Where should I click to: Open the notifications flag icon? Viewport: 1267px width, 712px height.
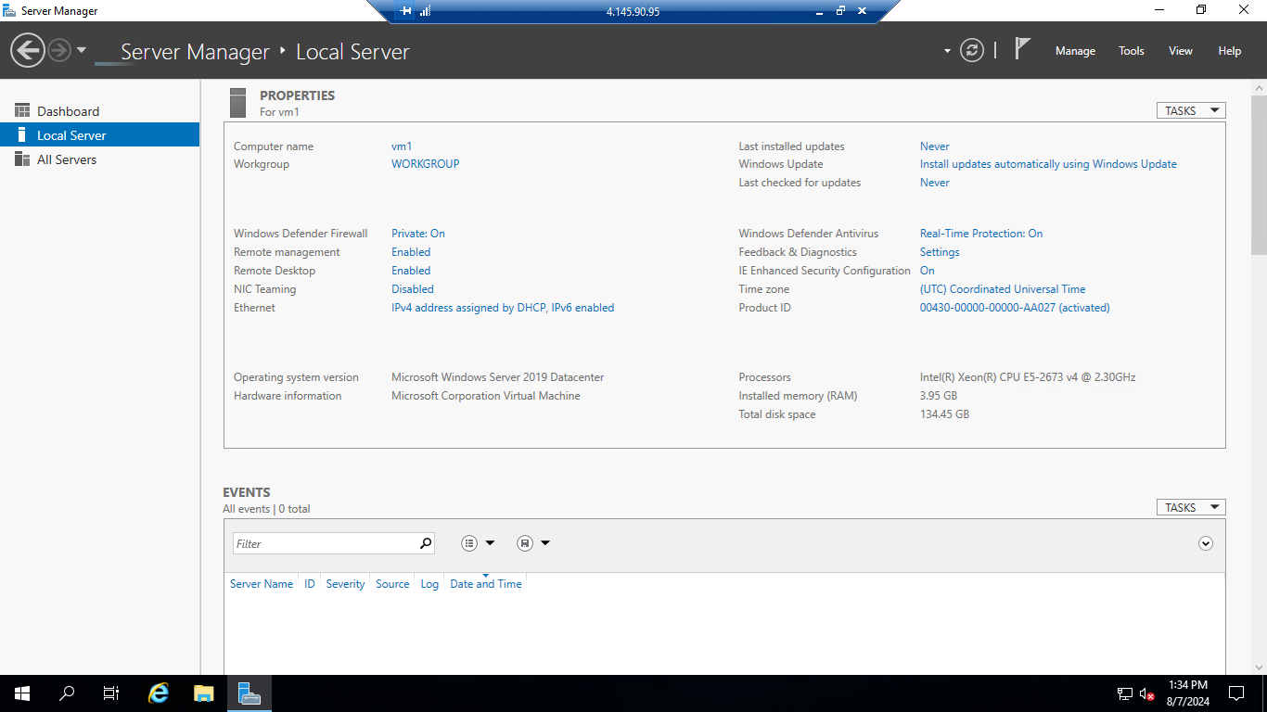(1022, 49)
